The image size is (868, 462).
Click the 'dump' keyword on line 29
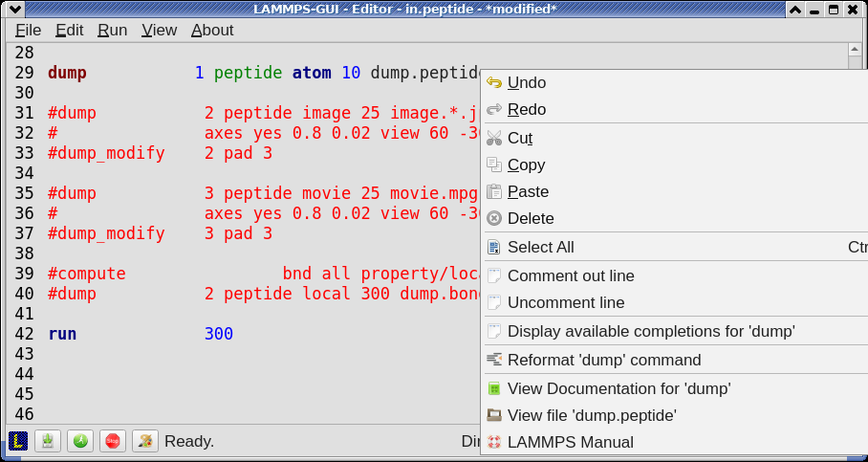[67, 73]
